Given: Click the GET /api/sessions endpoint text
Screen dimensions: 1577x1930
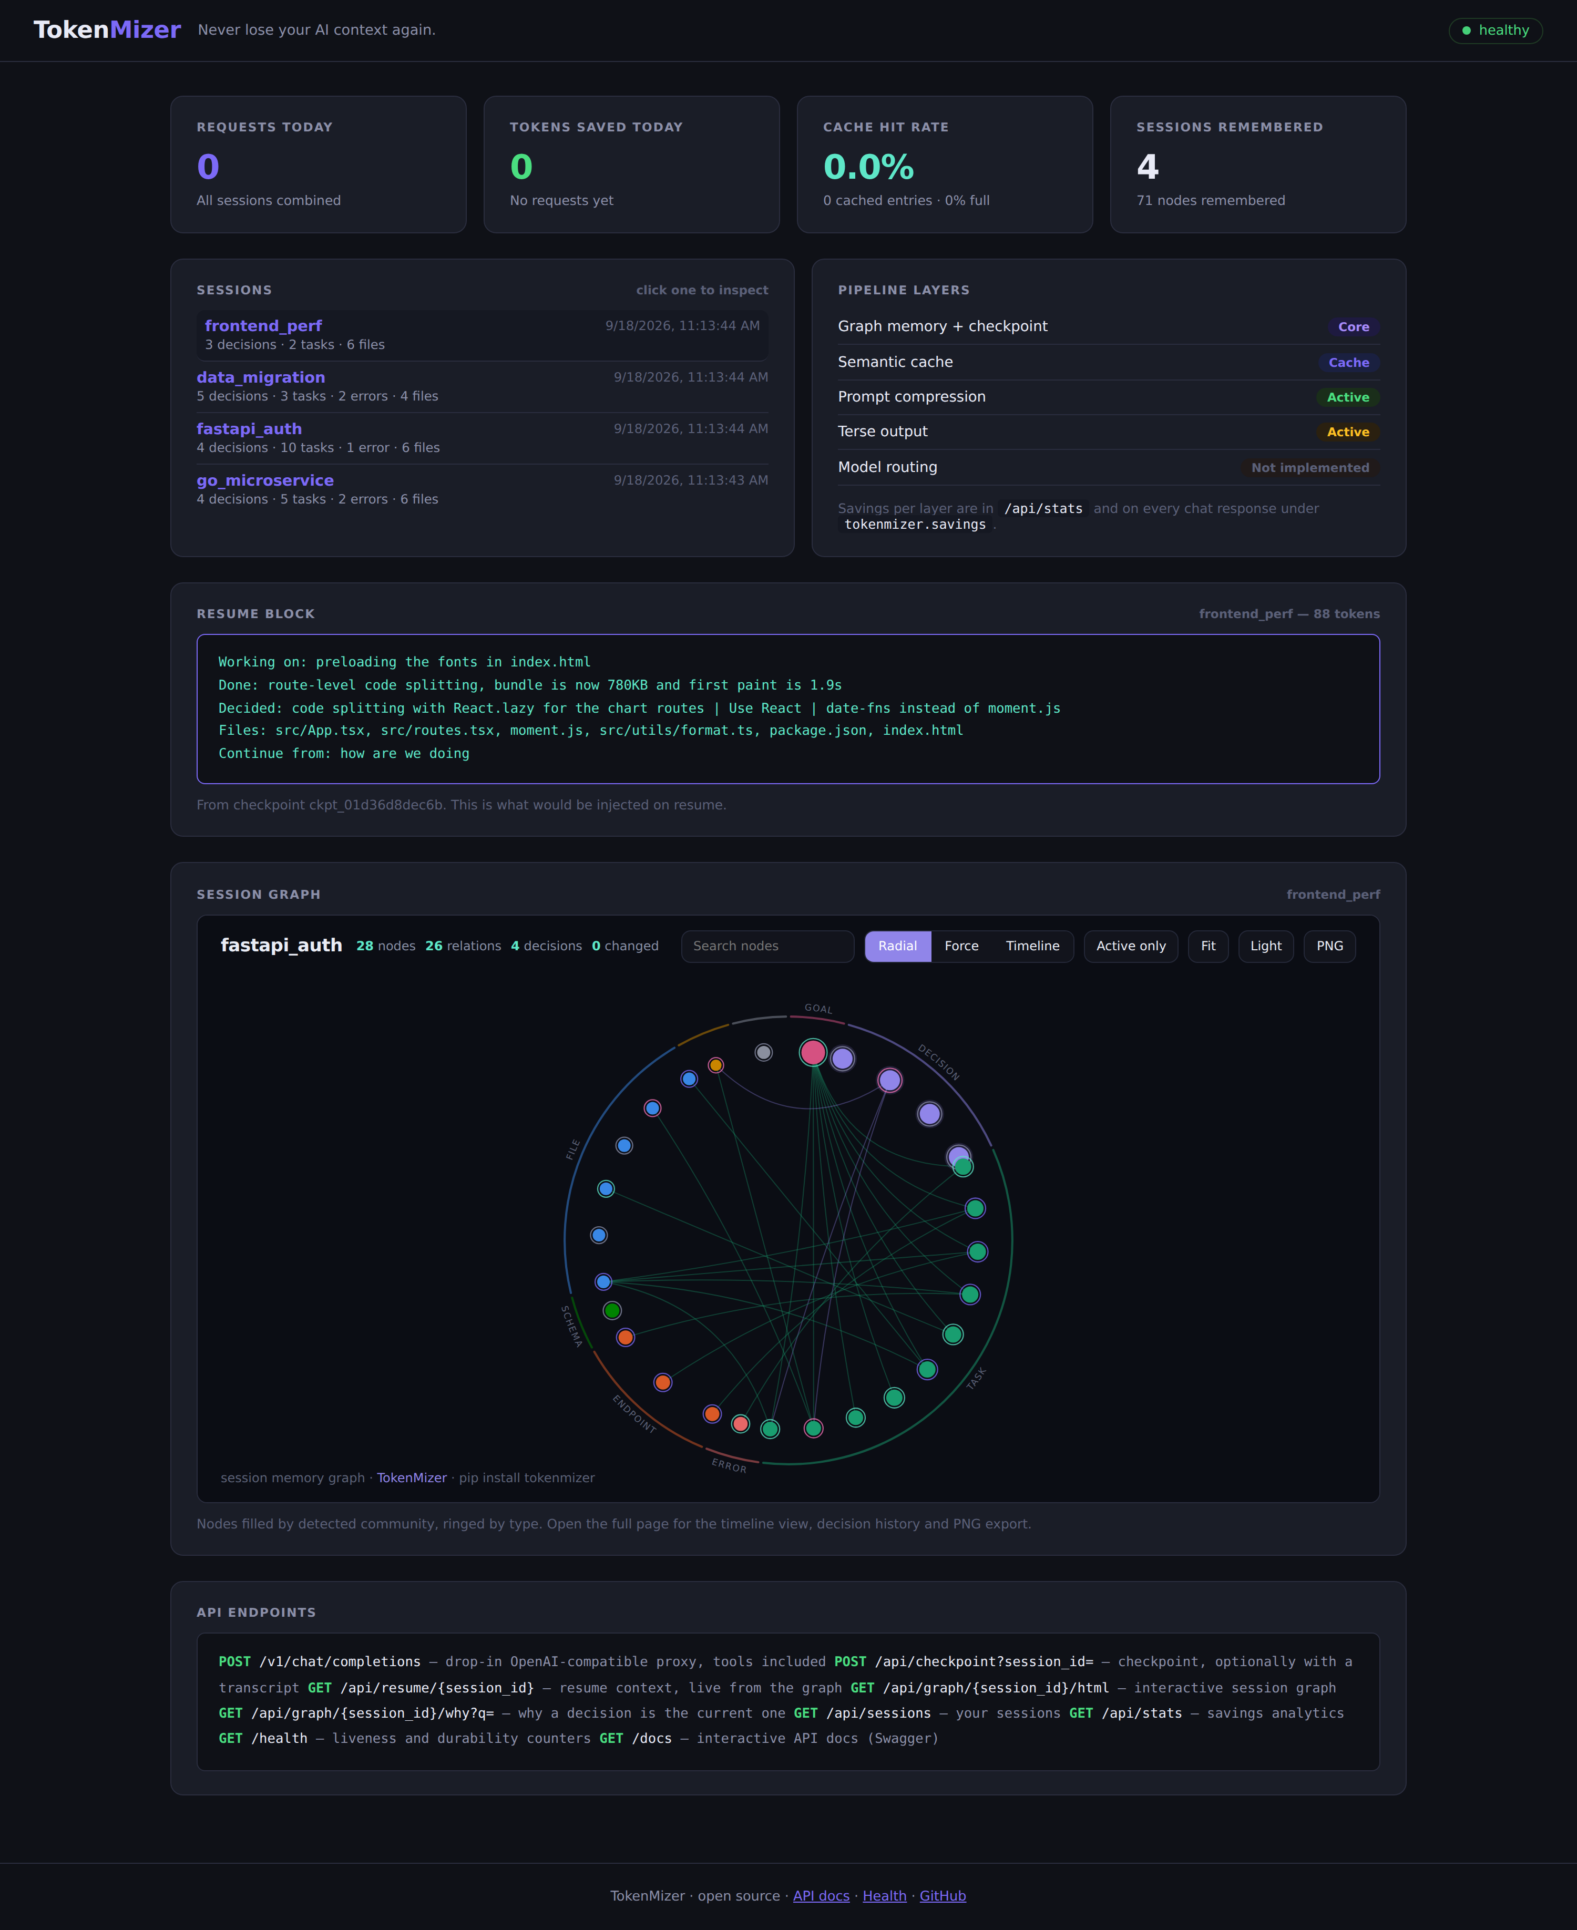Looking at the screenshot, I should coord(862,1713).
